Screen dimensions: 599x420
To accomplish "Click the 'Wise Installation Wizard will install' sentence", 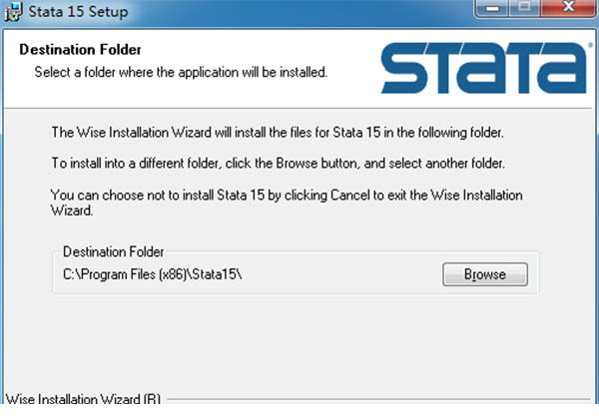I will coord(278,133).
